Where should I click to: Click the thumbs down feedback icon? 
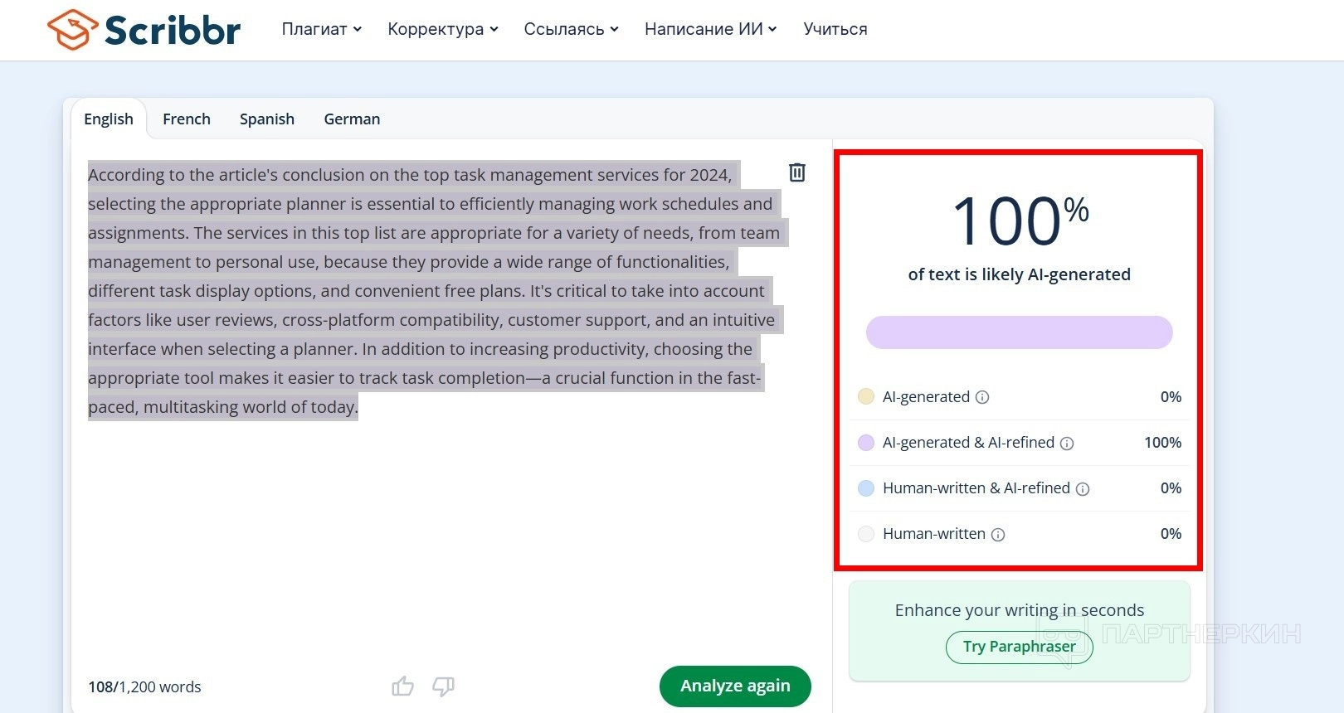pos(444,686)
